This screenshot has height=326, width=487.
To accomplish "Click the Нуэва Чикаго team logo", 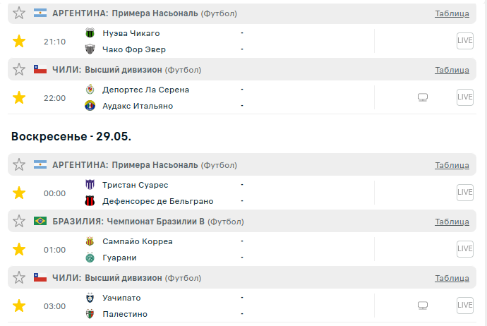I will coord(90,33).
